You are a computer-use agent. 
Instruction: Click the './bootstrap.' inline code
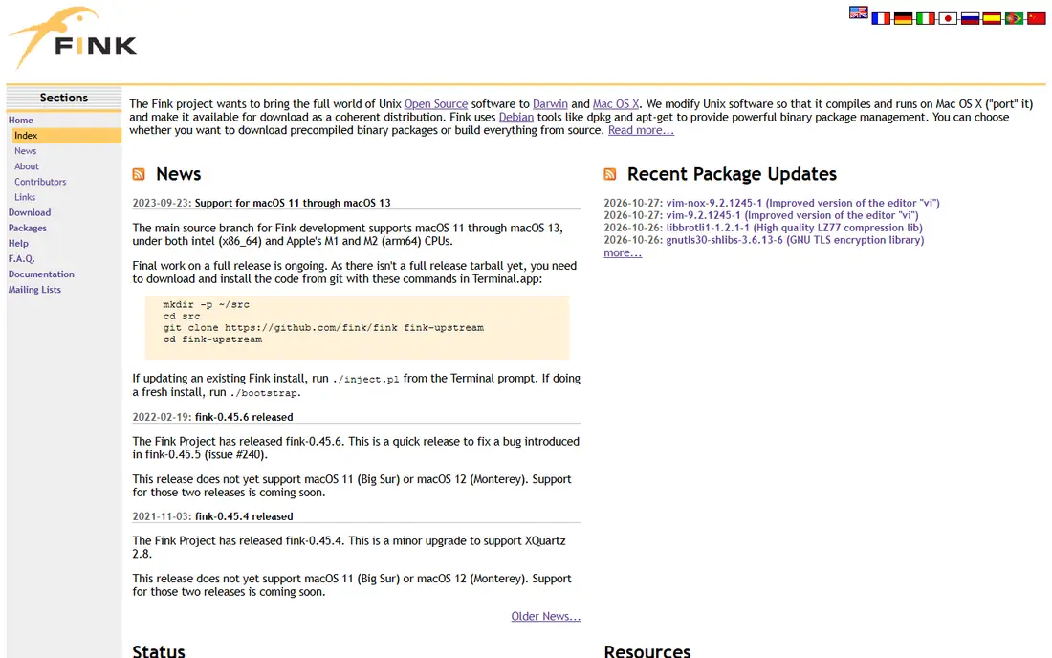click(x=265, y=393)
